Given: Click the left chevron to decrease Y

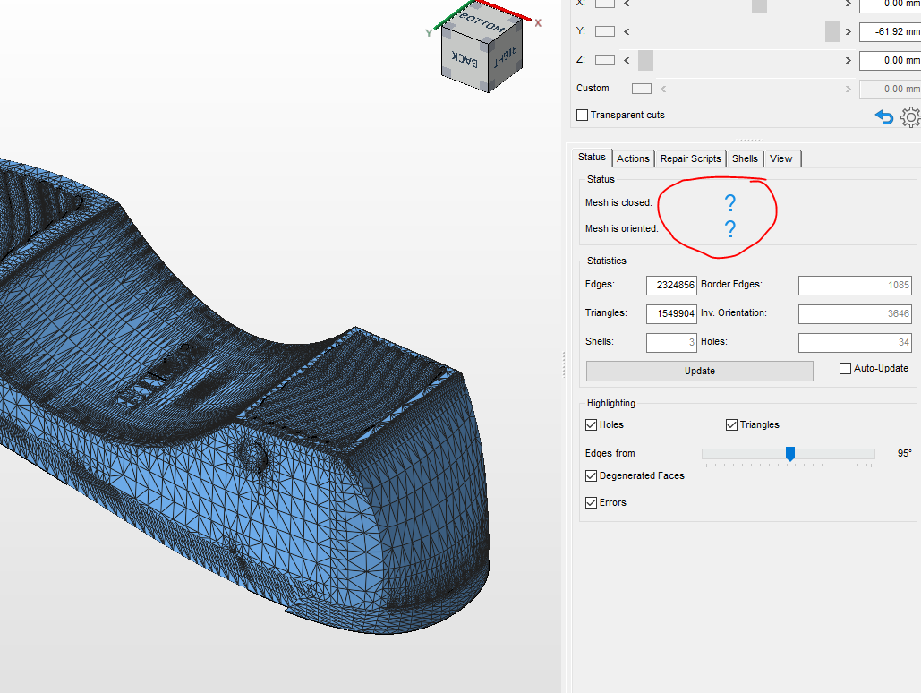Looking at the screenshot, I should tap(626, 31).
